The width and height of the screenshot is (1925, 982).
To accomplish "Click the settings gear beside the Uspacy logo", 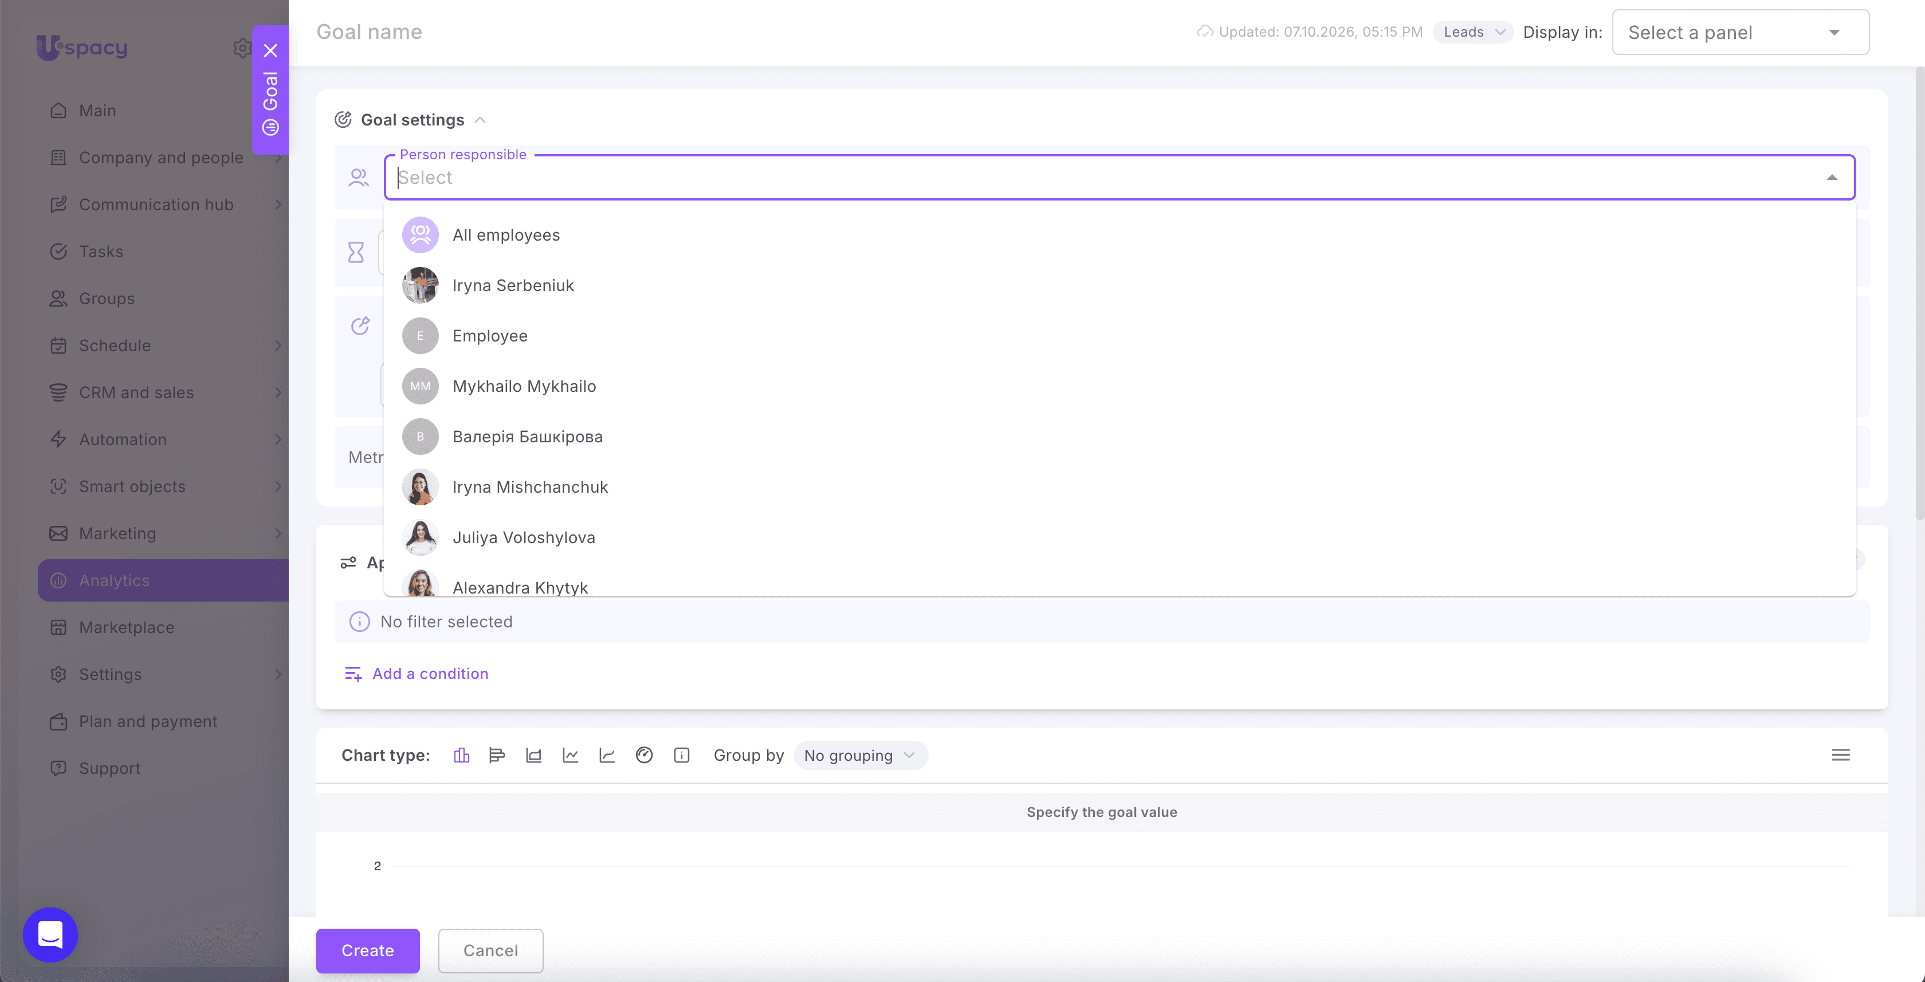I will tap(241, 48).
